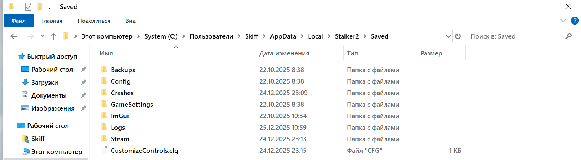The height and width of the screenshot is (160, 581).
Task: Open the Файл menu tab
Action: [18, 21]
